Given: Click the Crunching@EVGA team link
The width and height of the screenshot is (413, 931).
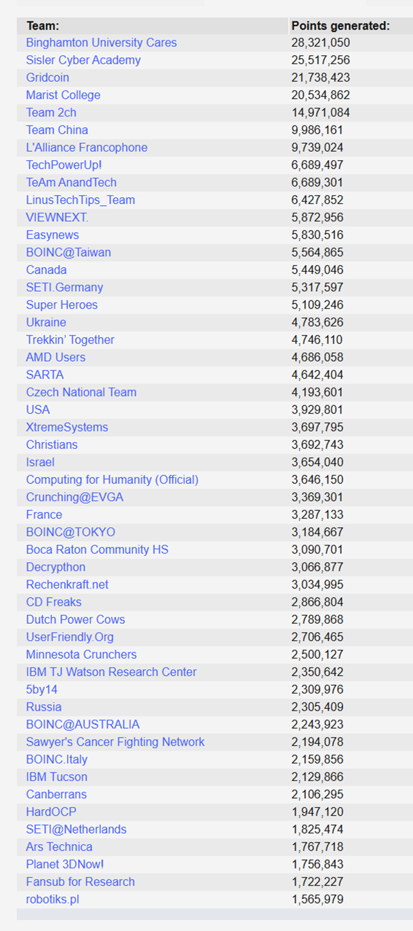Looking at the screenshot, I should 75,497.
